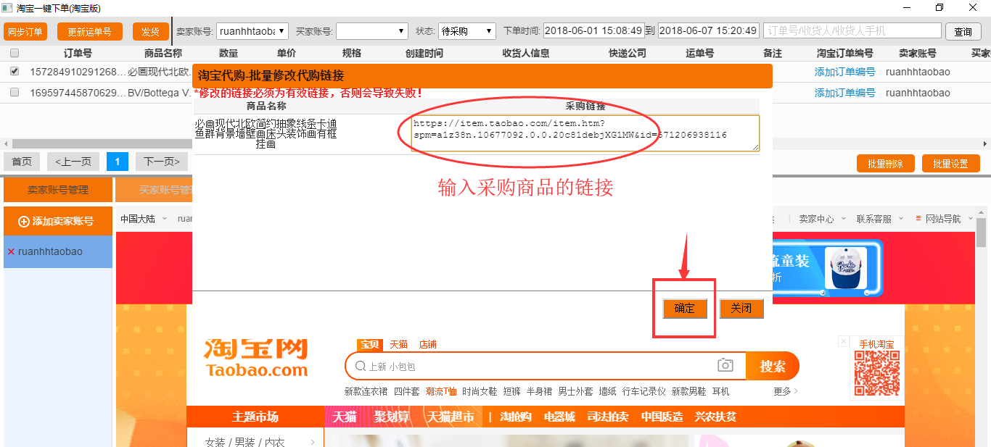Click the 发货 ship button
The height and width of the screenshot is (447, 991).
pyautogui.click(x=150, y=32)
